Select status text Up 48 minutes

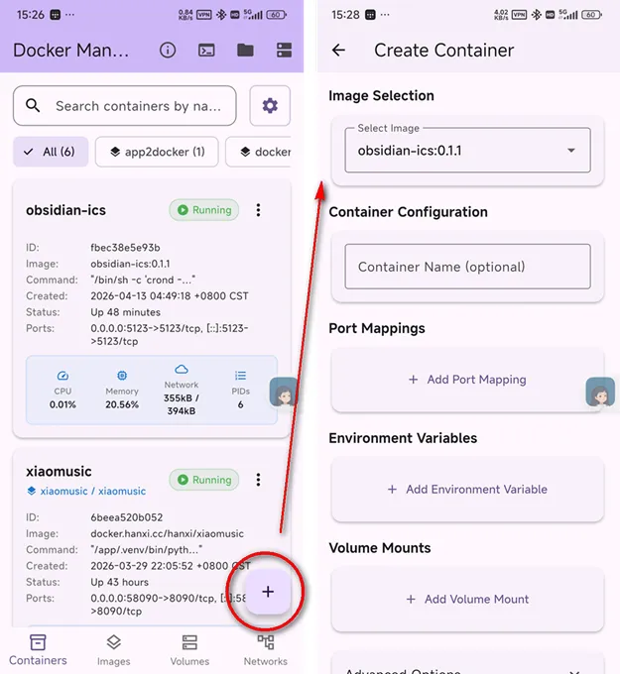(x=125, y=312)
